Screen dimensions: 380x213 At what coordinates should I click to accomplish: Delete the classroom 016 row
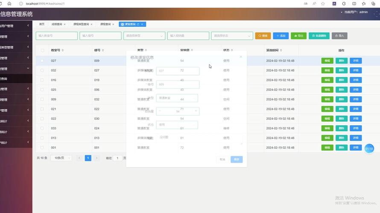coord(342,80)
